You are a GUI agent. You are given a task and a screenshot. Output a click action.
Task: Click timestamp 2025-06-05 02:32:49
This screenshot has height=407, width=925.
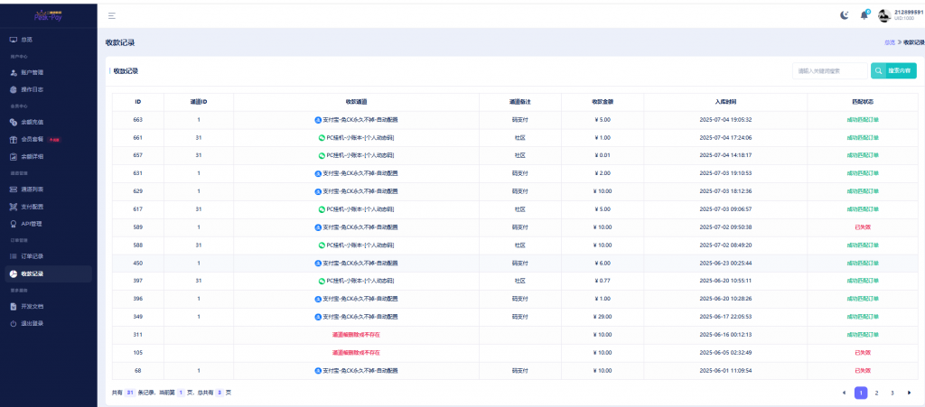tap(725, 353)
